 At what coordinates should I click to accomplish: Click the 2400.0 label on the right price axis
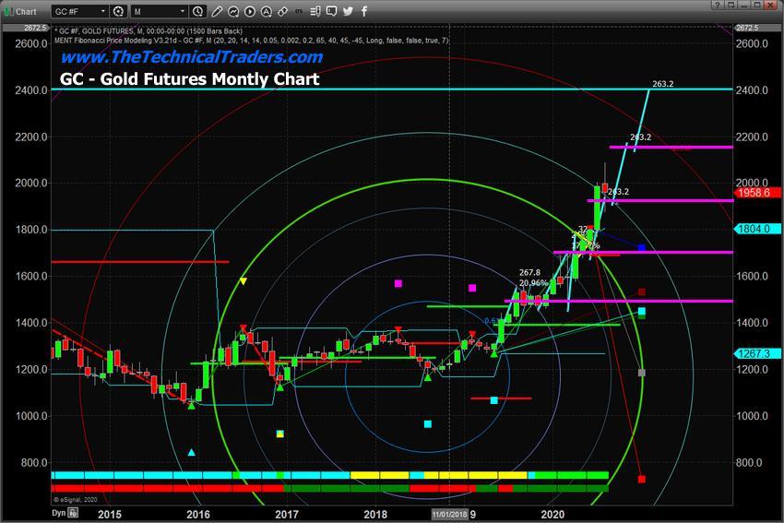click(752, 90)
